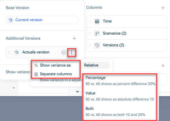Choose Separate columns menu entry
170x121 pixels.
pyautogui.click(x=56, y=74)
